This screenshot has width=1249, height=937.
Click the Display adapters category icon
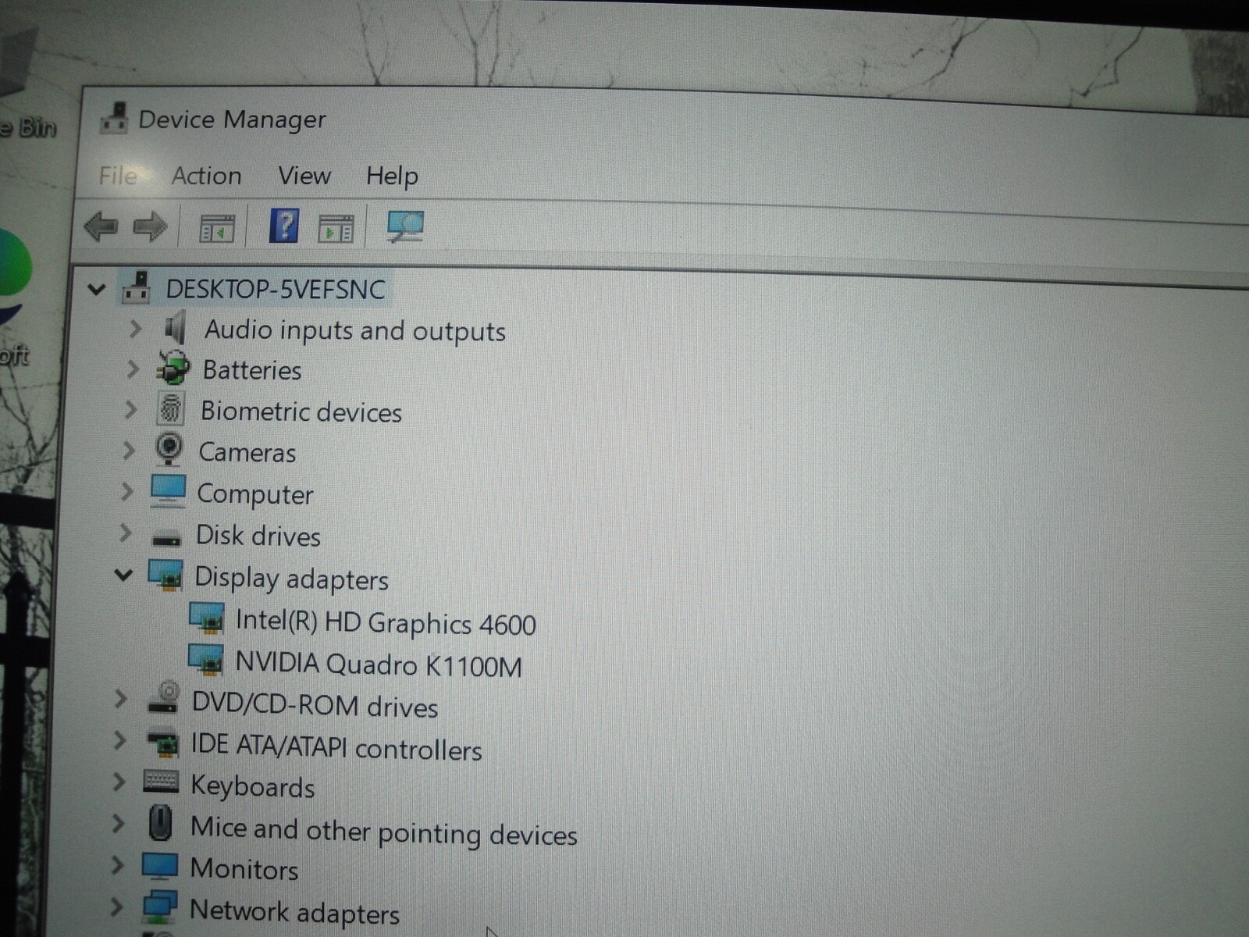[x=165, y=575]
